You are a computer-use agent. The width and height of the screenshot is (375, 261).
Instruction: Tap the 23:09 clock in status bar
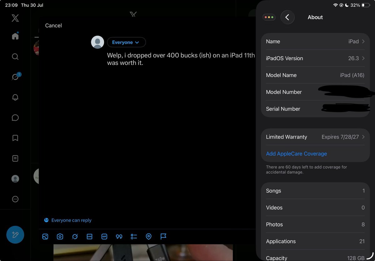pos(12,5)
